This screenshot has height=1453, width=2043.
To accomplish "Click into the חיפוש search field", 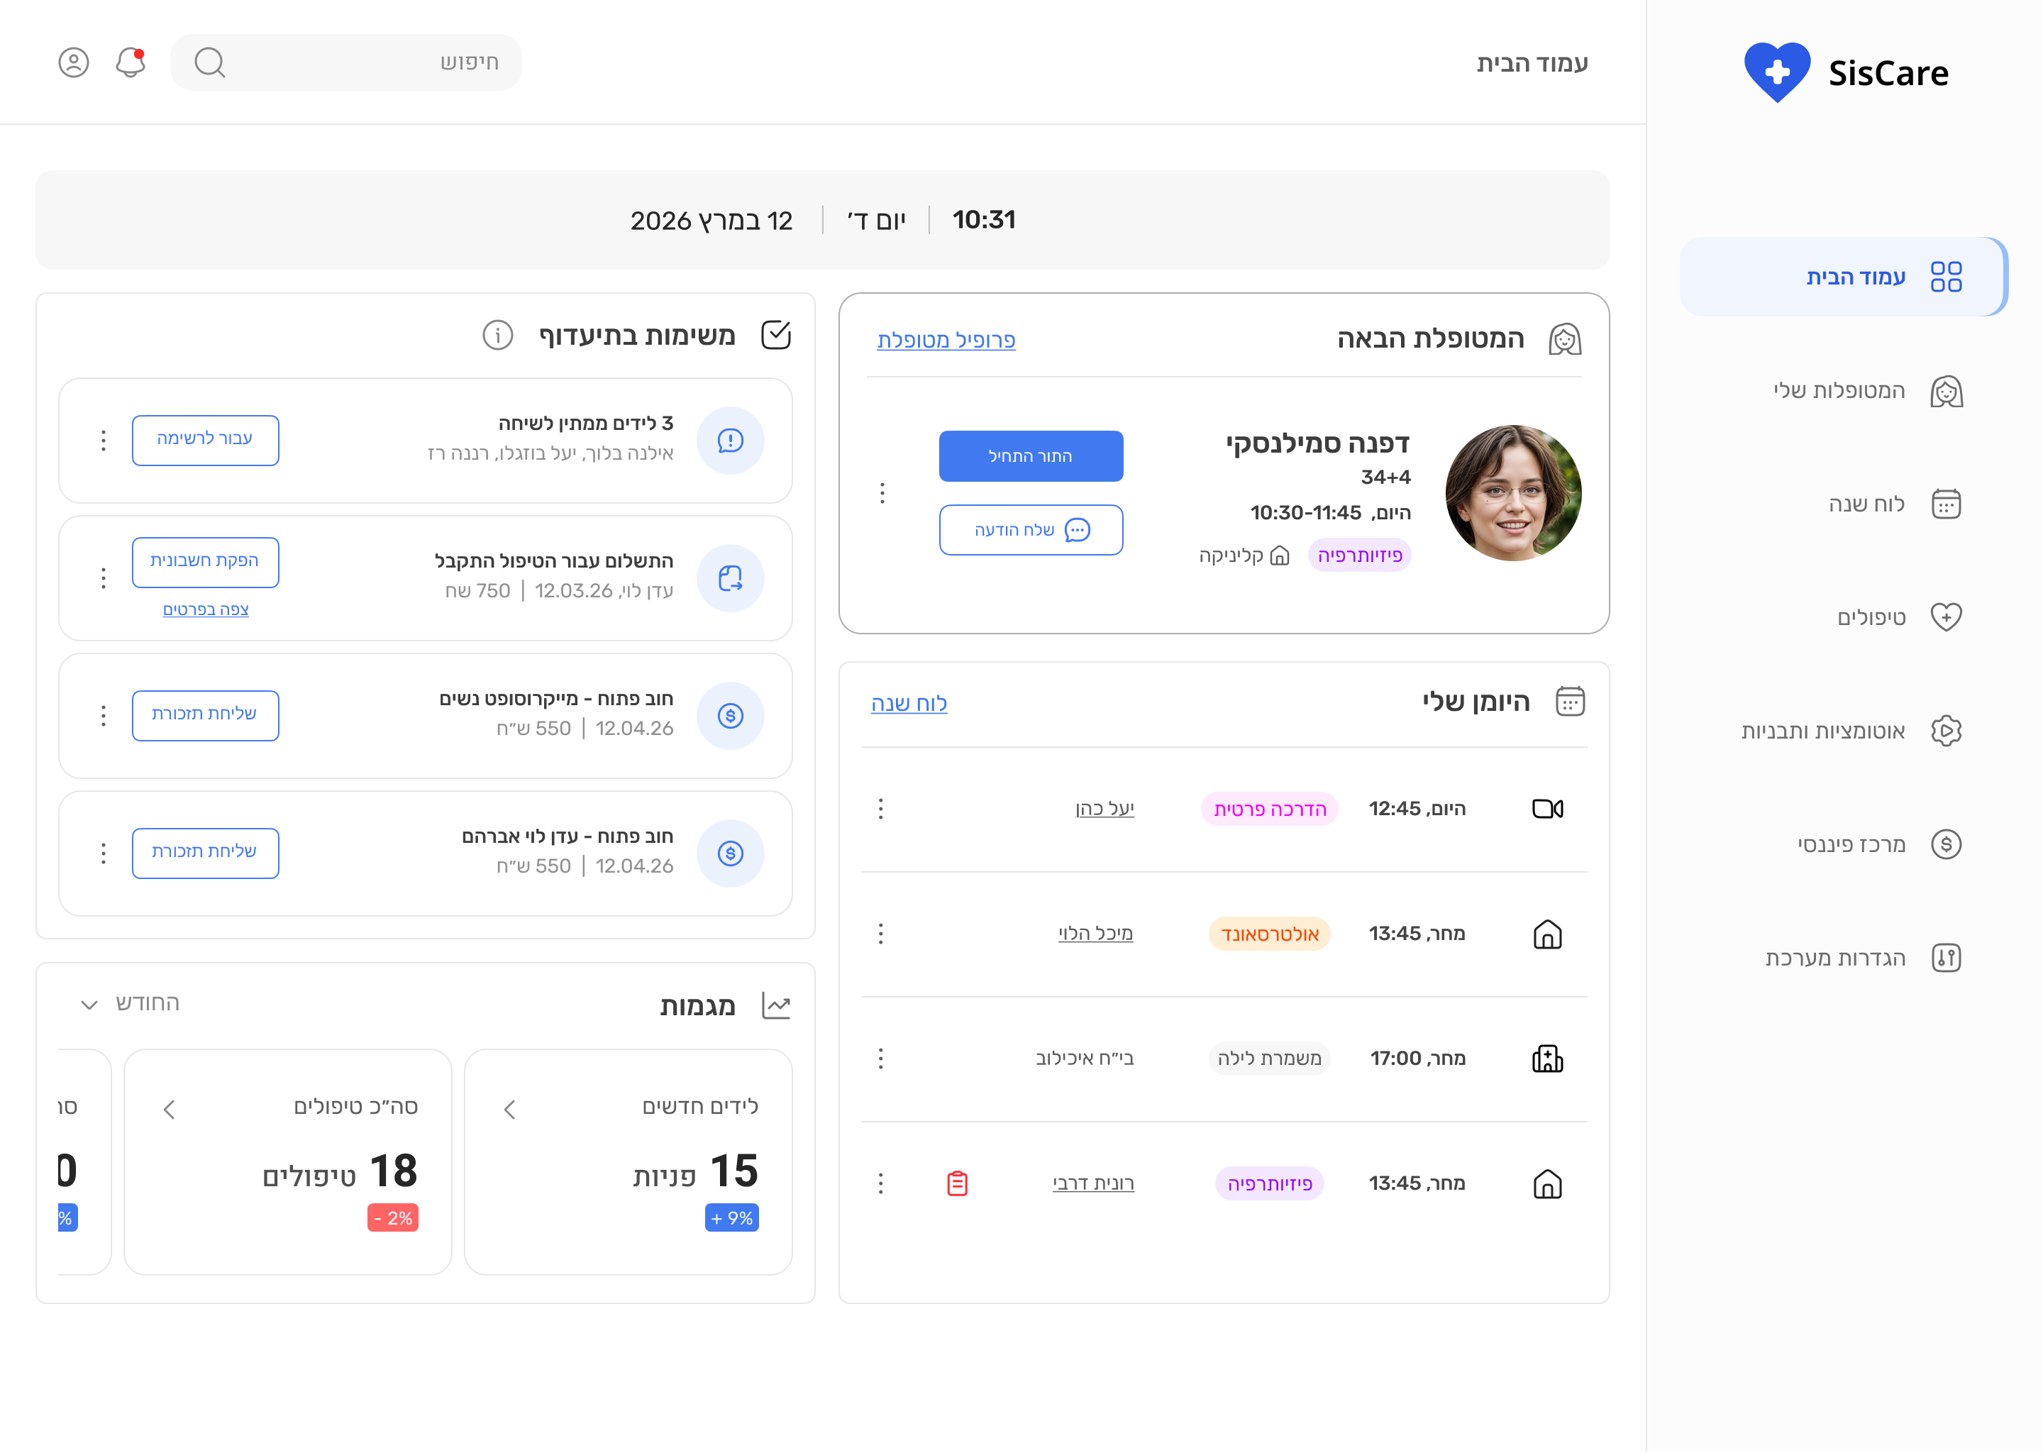I will click(346, 62).
